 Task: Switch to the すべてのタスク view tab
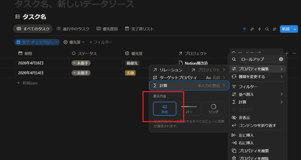point(33,29)
